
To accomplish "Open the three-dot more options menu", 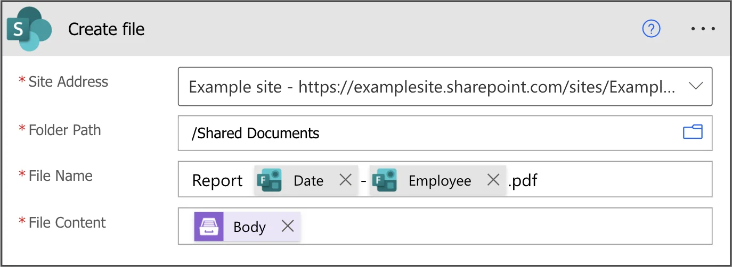I will pyautogui.click(x=703, y=29).
